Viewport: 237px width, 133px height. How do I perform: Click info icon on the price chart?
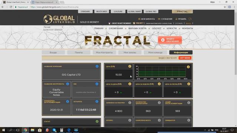(x=188, y=67)
